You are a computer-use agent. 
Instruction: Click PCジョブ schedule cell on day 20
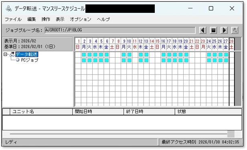[186, 60]
